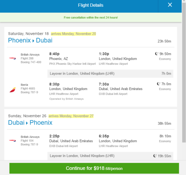The width and height of the screenshot is (186, 175).
Task: Click the moon icon beside 19h 55m layover
Action: click(x=155, y=156)
